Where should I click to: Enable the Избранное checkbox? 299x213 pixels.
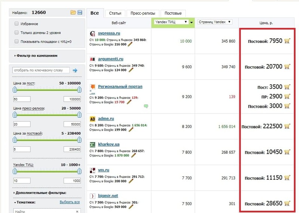point(16,23)
